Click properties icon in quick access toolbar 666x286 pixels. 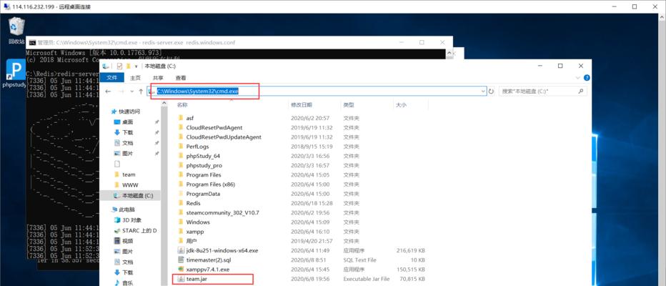pyautogui.click(x=119, y=66)
